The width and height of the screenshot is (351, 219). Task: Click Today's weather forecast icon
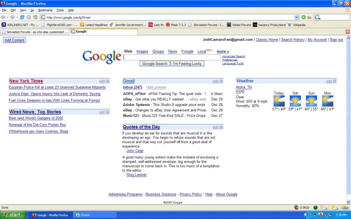279,101
